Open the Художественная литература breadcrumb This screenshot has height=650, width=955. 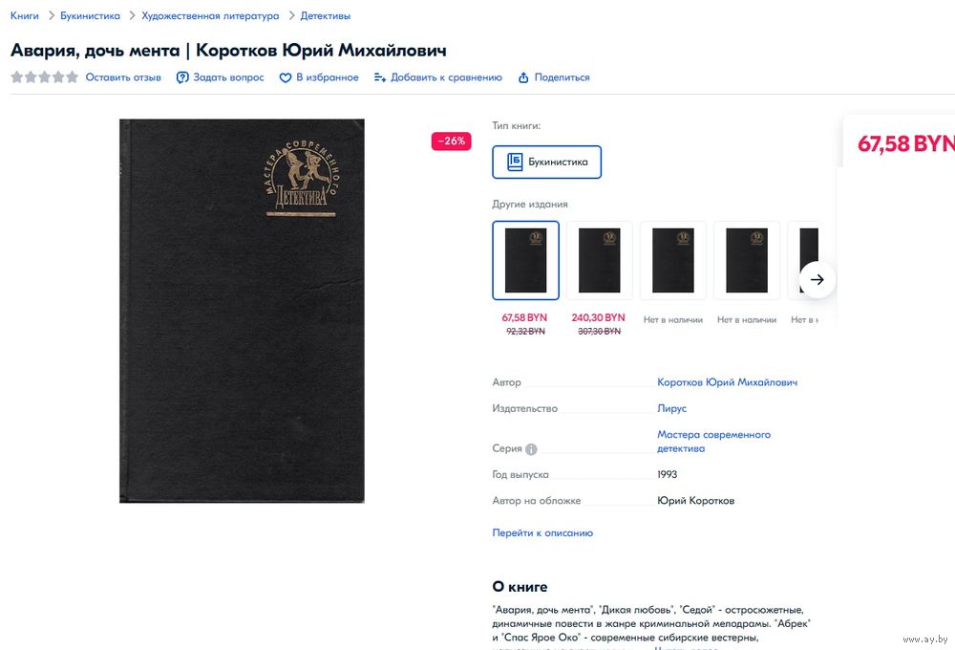(210, 16)
